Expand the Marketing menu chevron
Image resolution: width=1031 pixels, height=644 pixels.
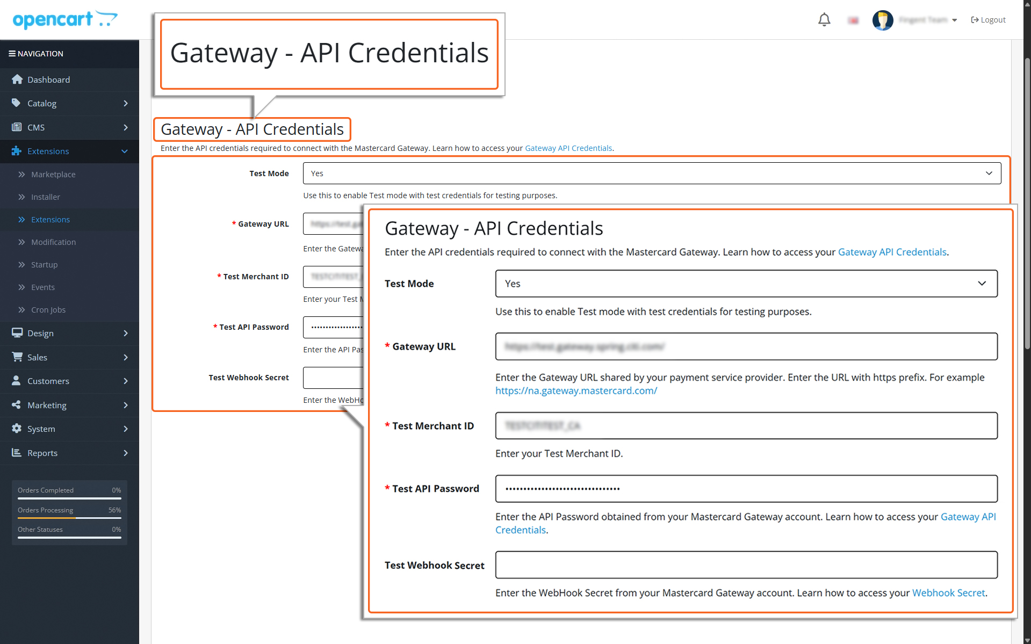coord(126,405)
